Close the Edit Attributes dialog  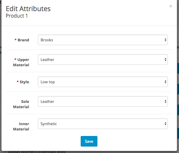pos(170,6)
